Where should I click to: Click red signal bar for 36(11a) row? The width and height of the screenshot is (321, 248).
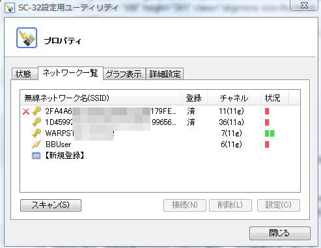coord(267,122)
